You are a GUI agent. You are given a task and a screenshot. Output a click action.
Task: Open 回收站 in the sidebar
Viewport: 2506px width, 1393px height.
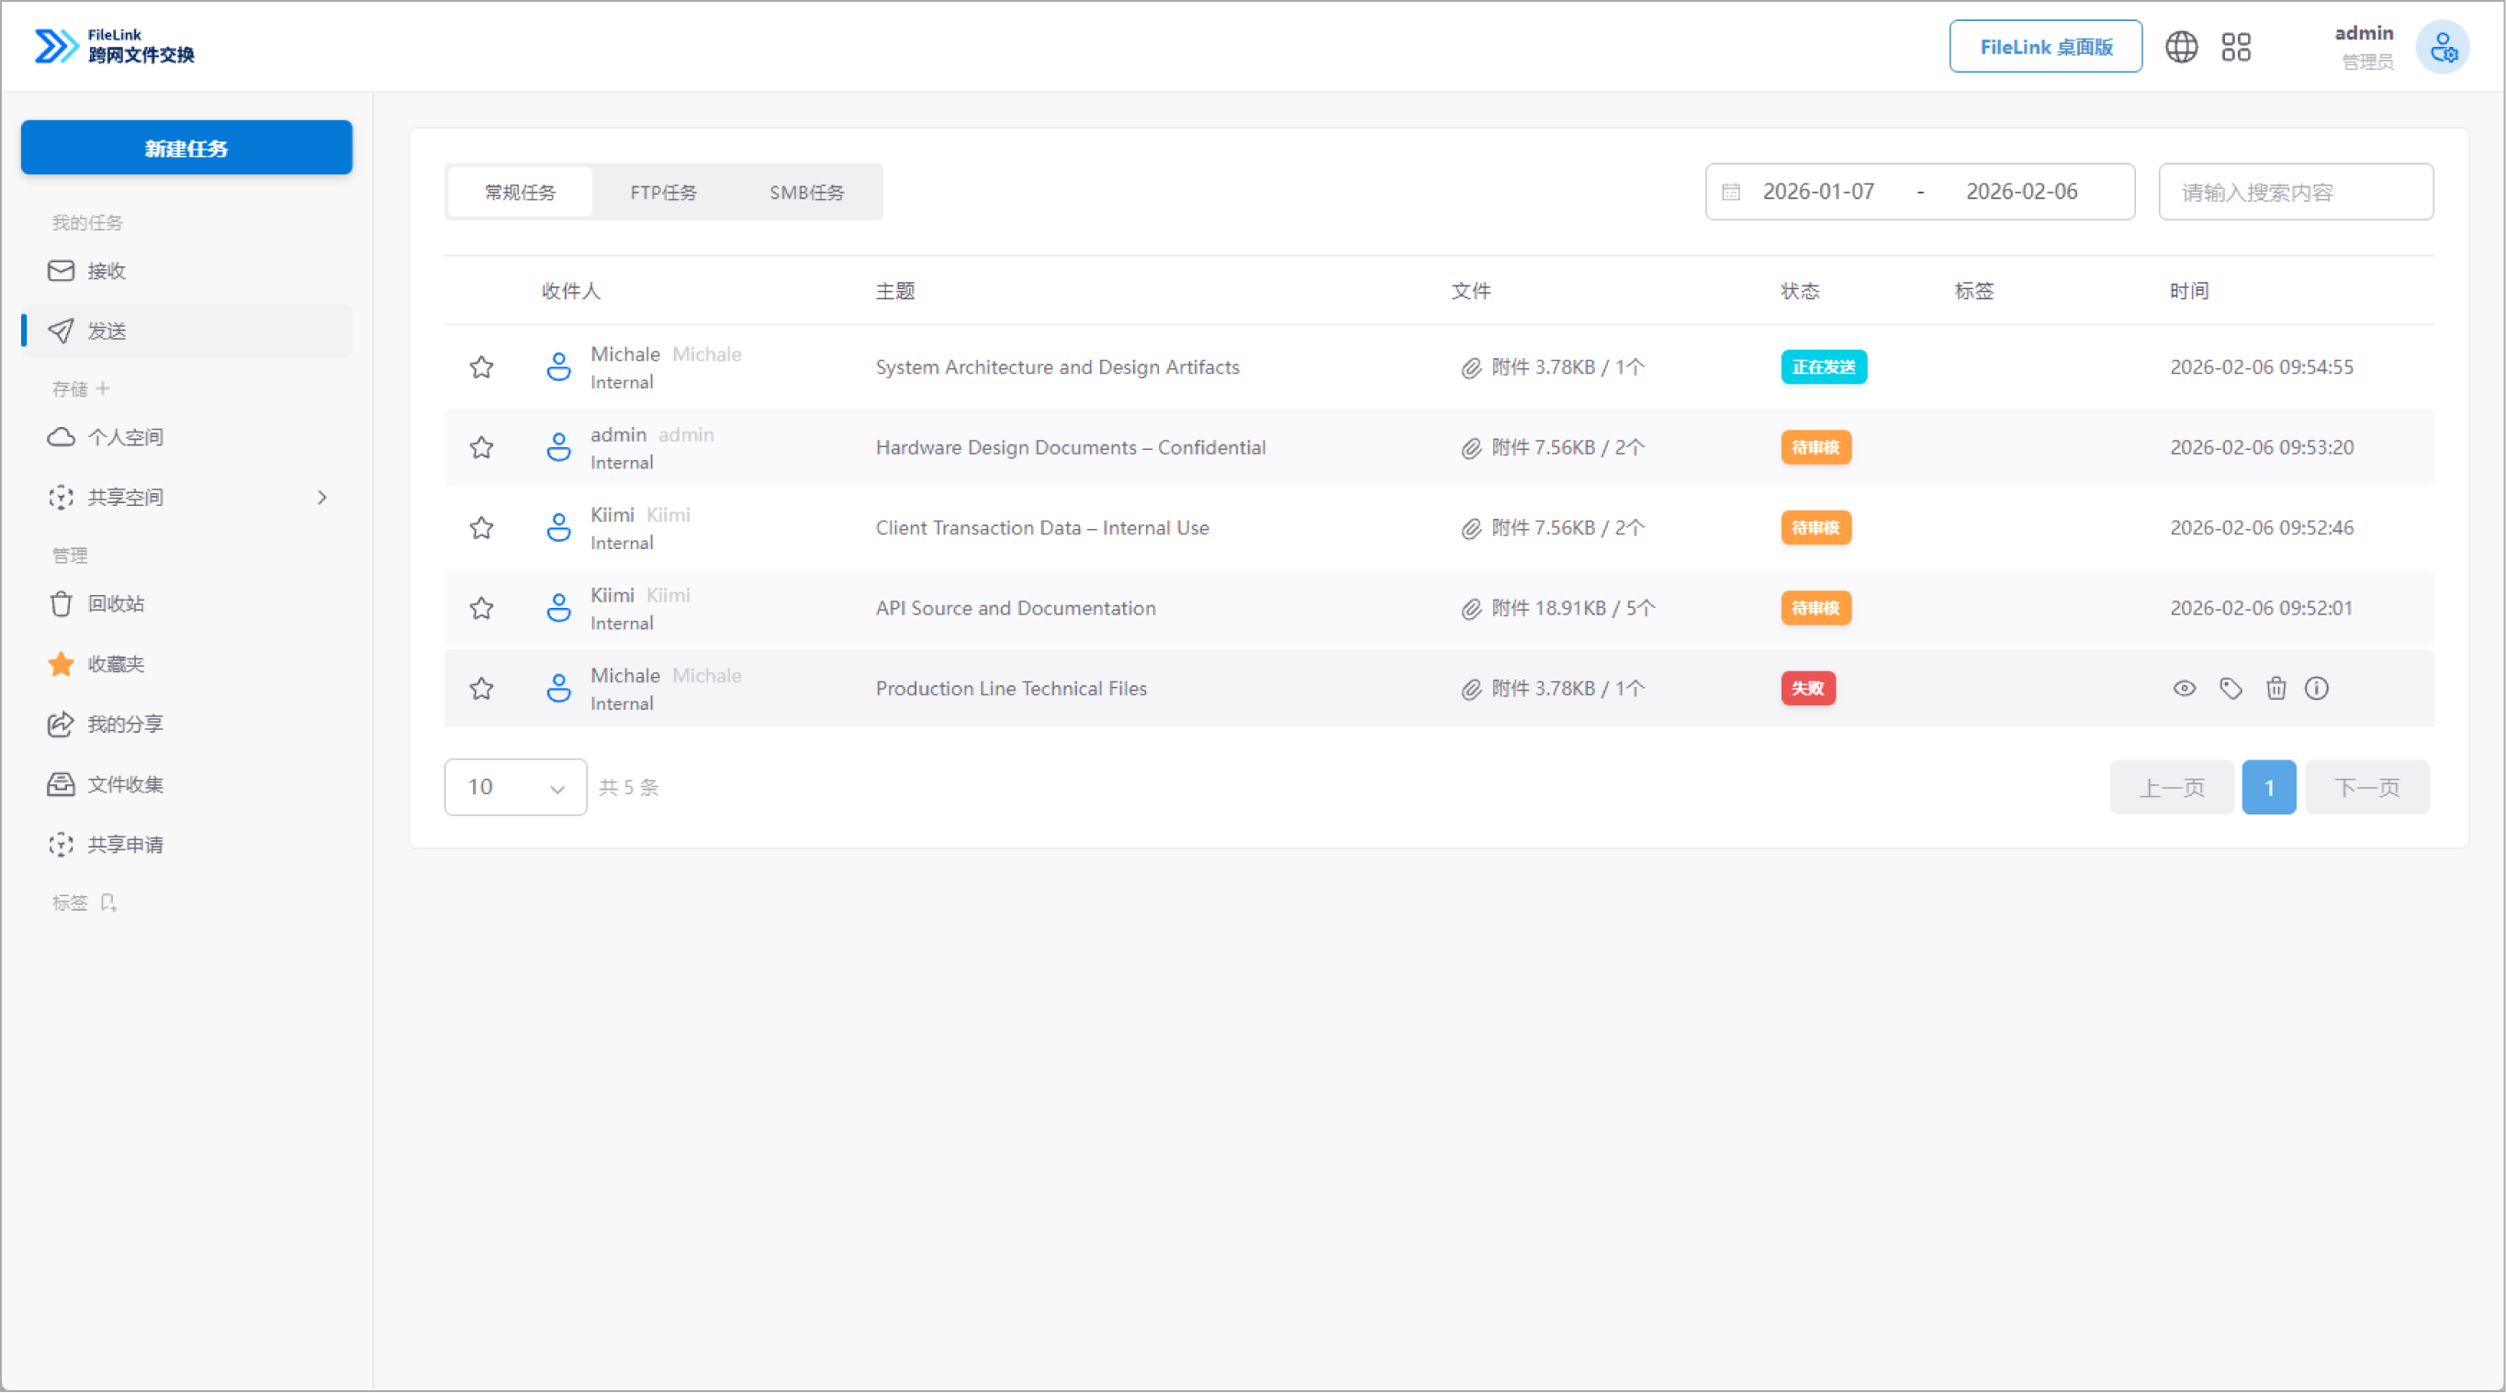tap(115, 604)
